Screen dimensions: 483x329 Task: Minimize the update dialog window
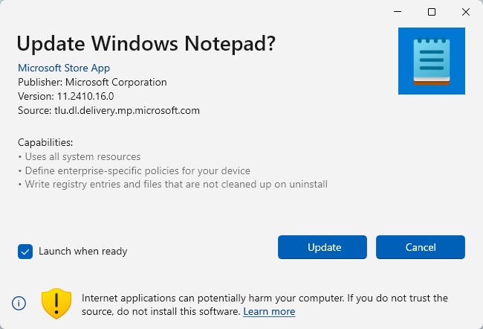tap(398, 12)
